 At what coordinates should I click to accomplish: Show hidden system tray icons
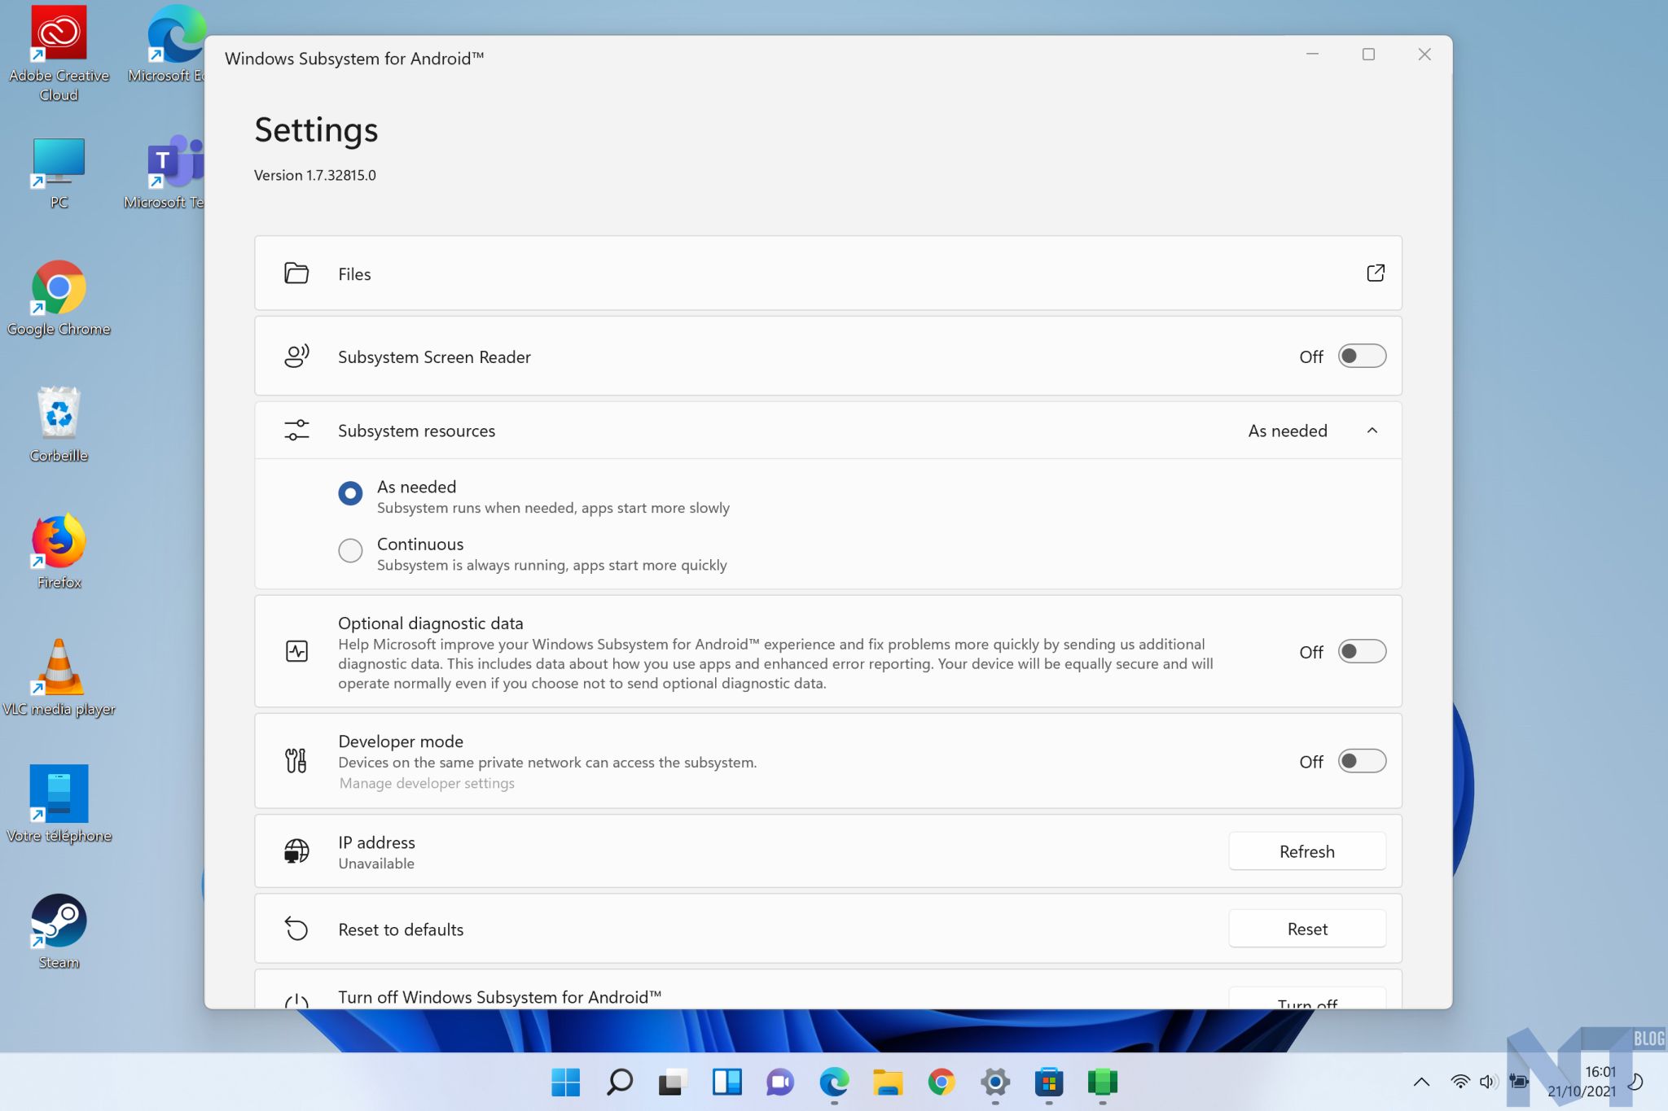(x=1421, y=1082)
